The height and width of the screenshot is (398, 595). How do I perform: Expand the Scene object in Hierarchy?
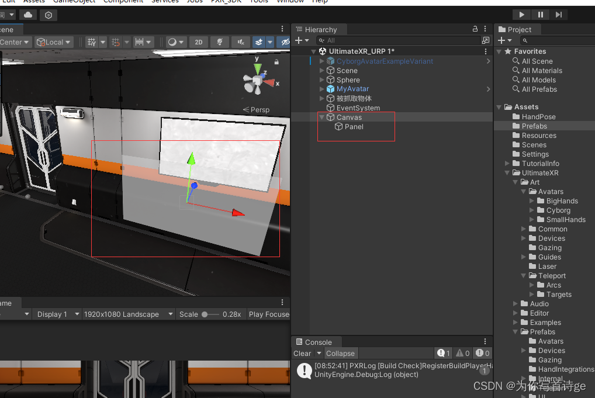pyautogui.click(x=322, y=70)
